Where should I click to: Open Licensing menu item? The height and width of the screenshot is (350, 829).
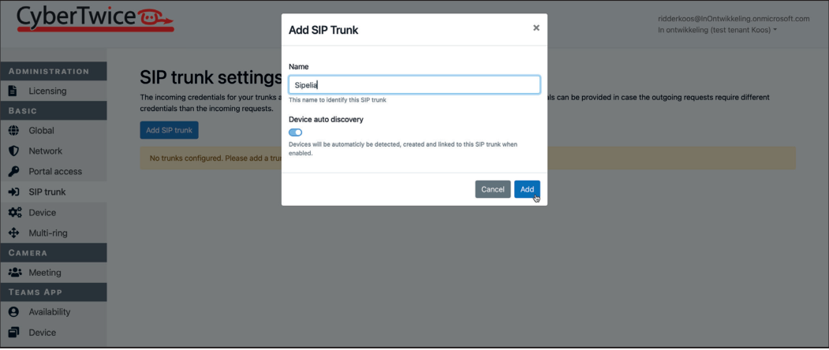54,91
